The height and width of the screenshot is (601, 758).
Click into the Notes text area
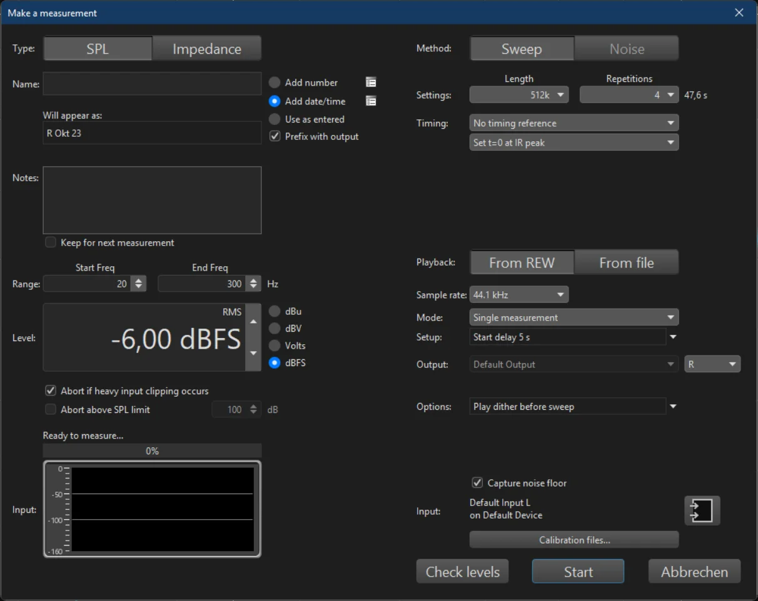(x=152, y=200)
